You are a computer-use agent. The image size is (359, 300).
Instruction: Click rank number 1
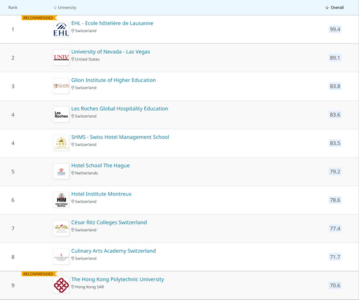click(13, 29)
